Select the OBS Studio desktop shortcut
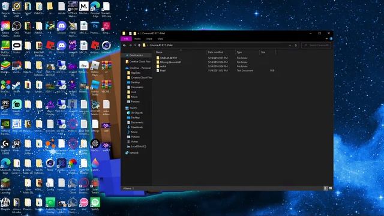Screen dimensions: 384x216 tap(17, 29)
